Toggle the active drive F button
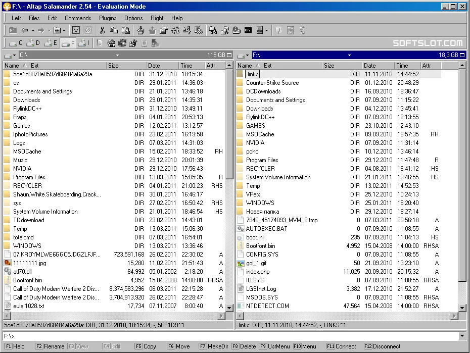This screenshot has height=353, width=470. 68,43
